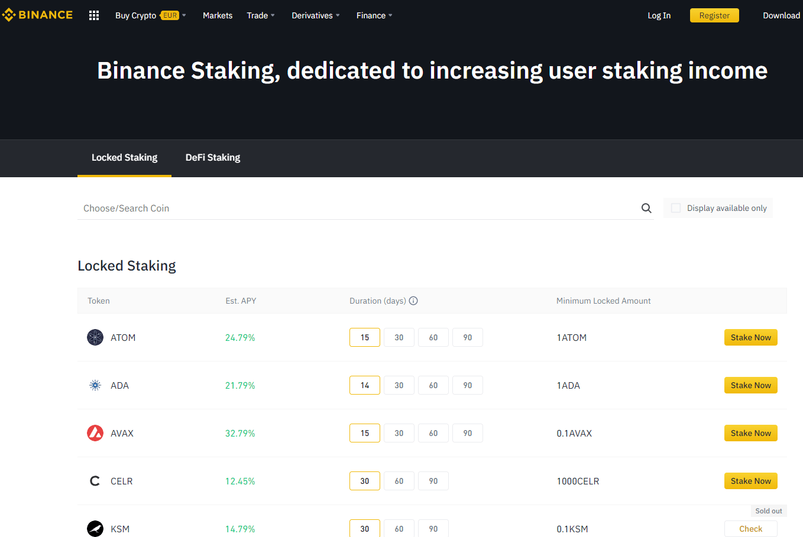Image resolution: width=803 pixels, height=537 pixels.
Task: Click Stake Now for CELR
Action: [751, 481]
